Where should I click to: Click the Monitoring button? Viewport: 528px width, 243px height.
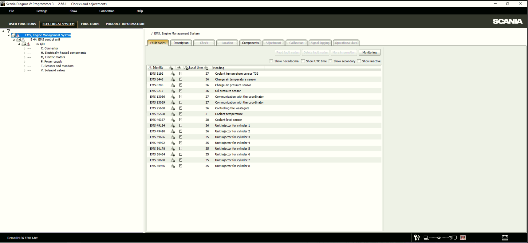tap(369, 53)
